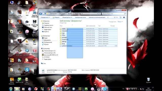Open Skype from the taskbar

pyautogui.click(x=105, y=89)
